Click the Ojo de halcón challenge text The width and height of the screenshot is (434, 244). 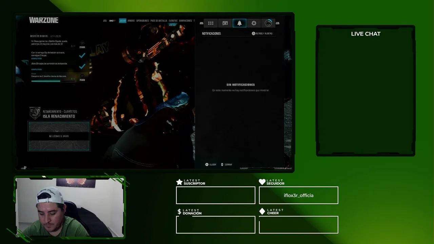pyautogui.click(x=48, y=54)
